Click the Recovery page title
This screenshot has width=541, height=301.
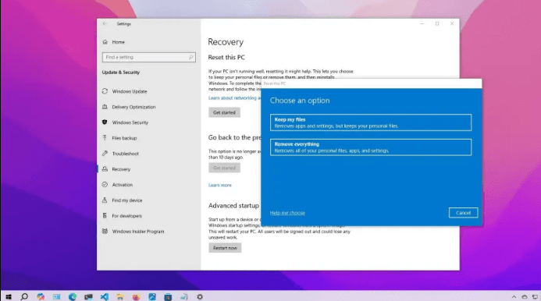point(226,42)
